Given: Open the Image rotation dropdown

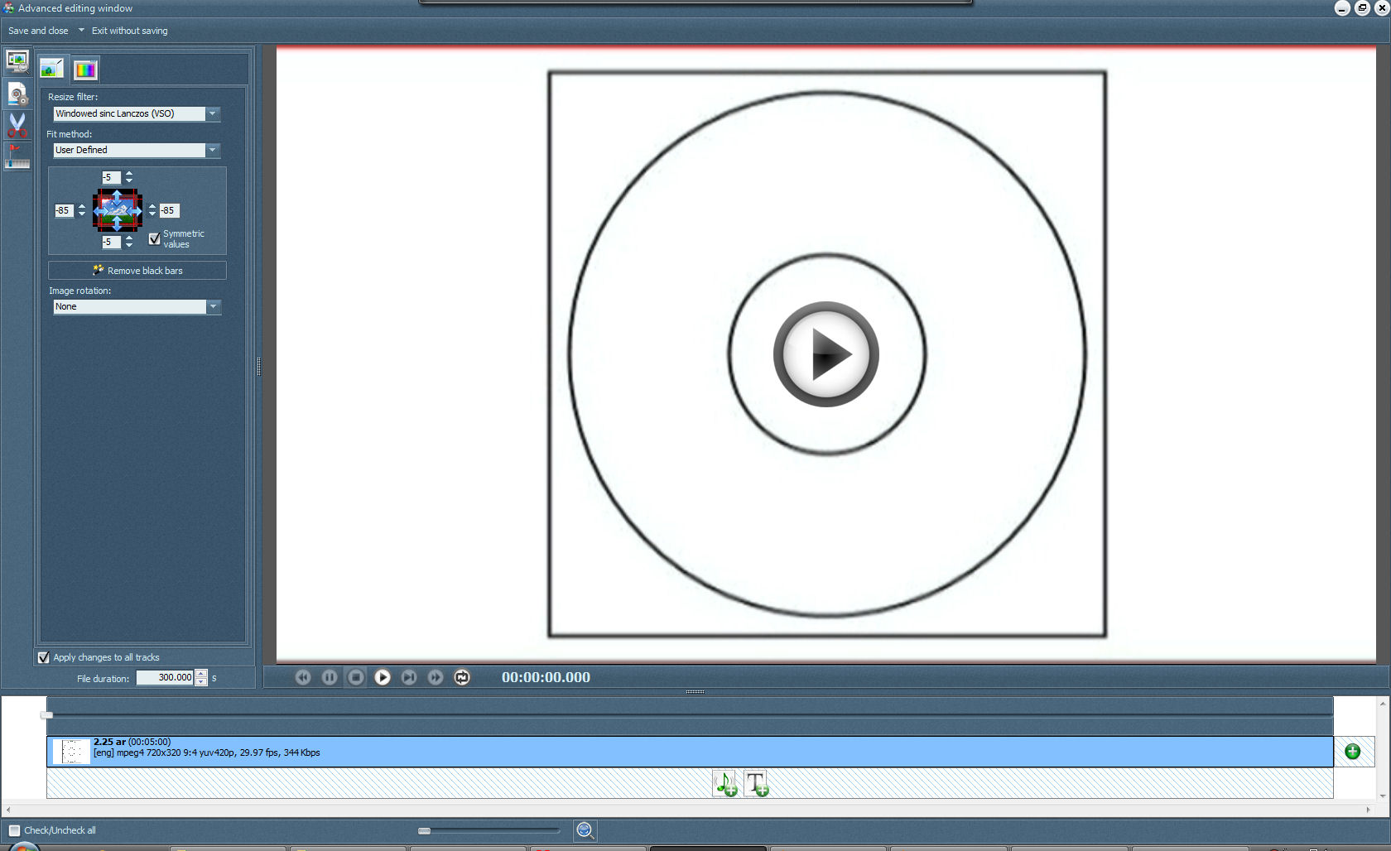Looking at the screenshot, I should tap(213, 306).
